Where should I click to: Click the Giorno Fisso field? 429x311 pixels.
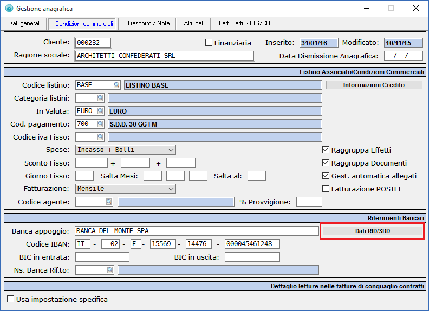pyautogui.click(x=84, y=176)
